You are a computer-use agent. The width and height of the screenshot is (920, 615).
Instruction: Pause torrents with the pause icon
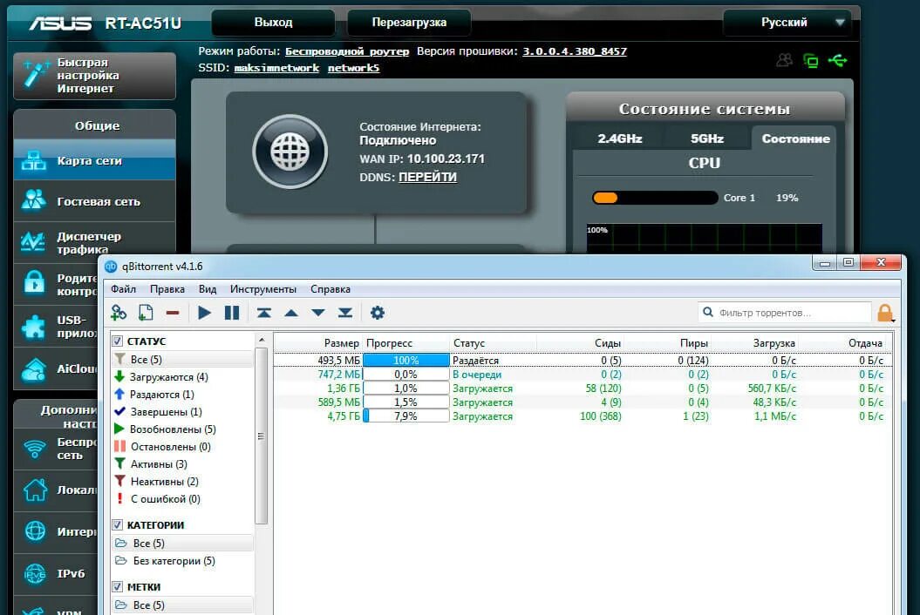[x=231, y=312]
